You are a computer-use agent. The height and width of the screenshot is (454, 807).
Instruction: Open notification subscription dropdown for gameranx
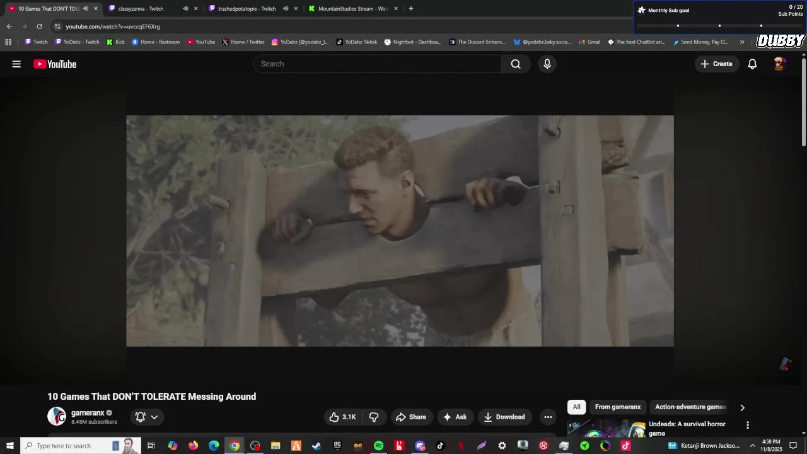click(147, 417)
